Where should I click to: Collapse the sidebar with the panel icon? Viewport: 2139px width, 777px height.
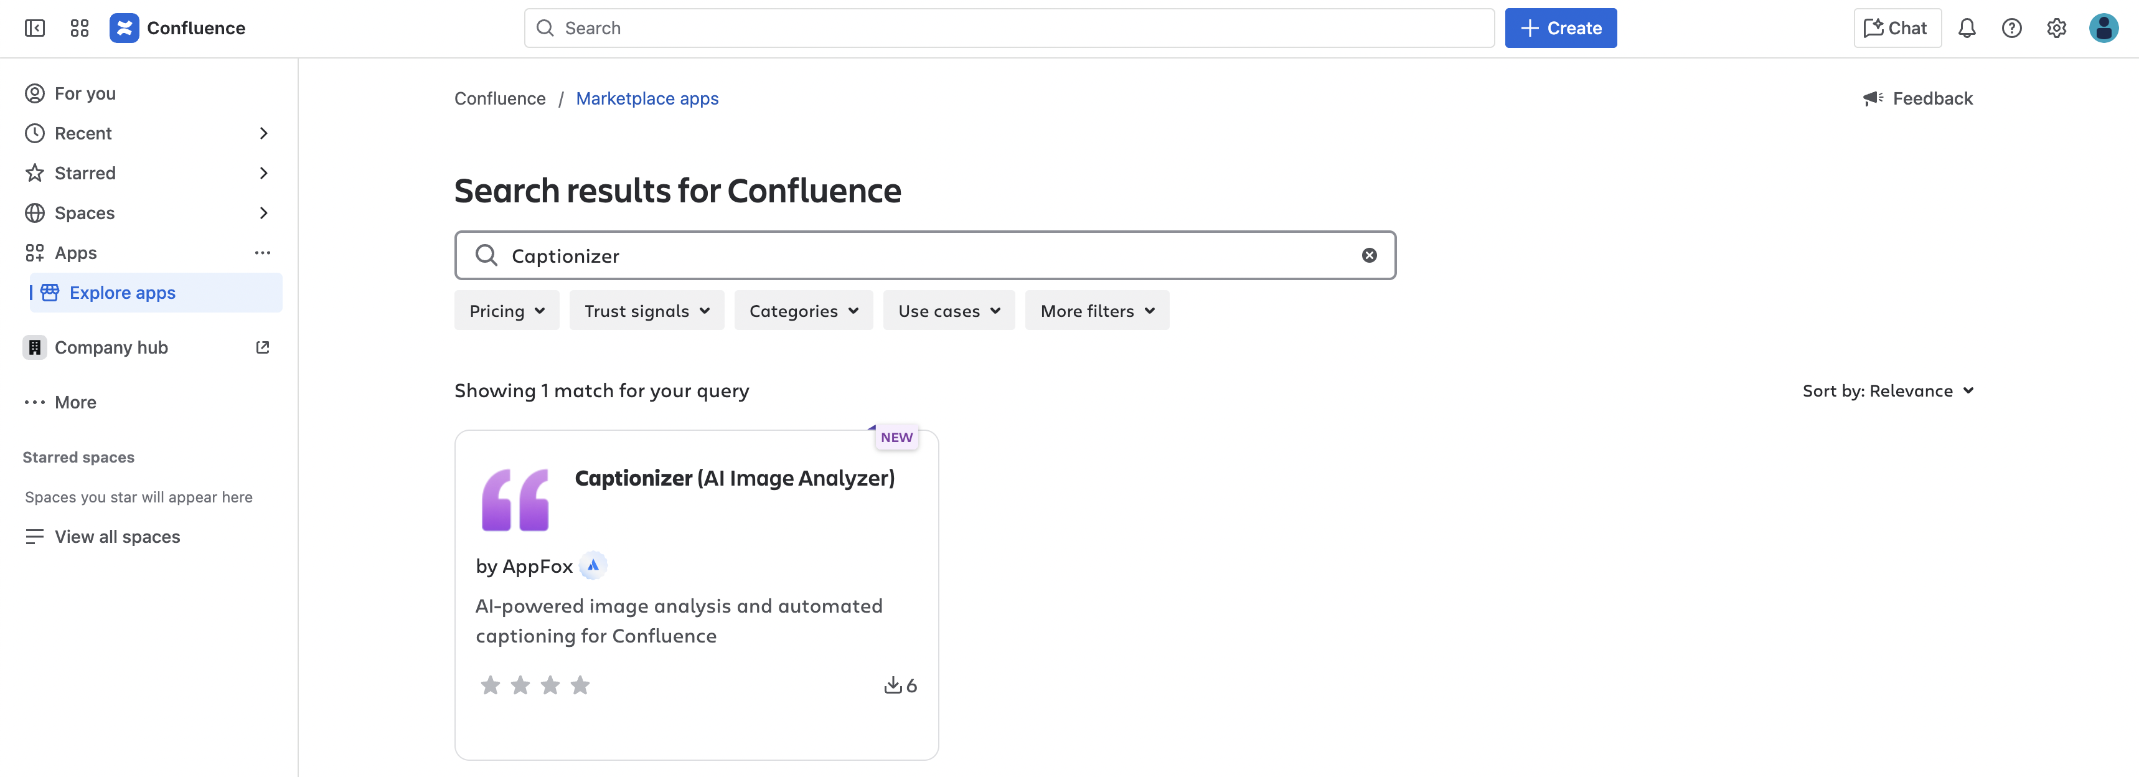tap(35, 28)
